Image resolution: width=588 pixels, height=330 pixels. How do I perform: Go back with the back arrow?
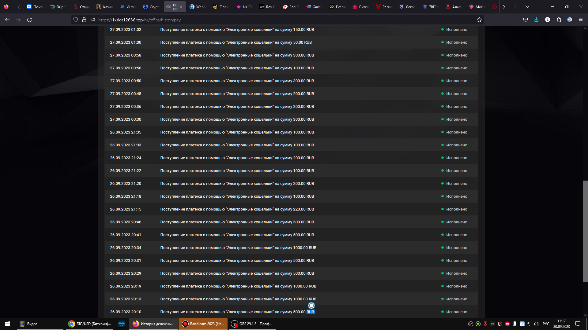(7, 20)
